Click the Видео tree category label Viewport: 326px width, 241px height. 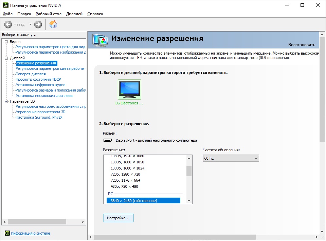15,42
